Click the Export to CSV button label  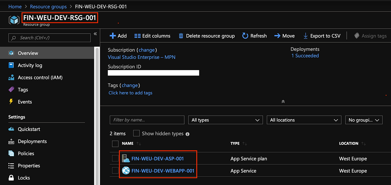[325, 36]
